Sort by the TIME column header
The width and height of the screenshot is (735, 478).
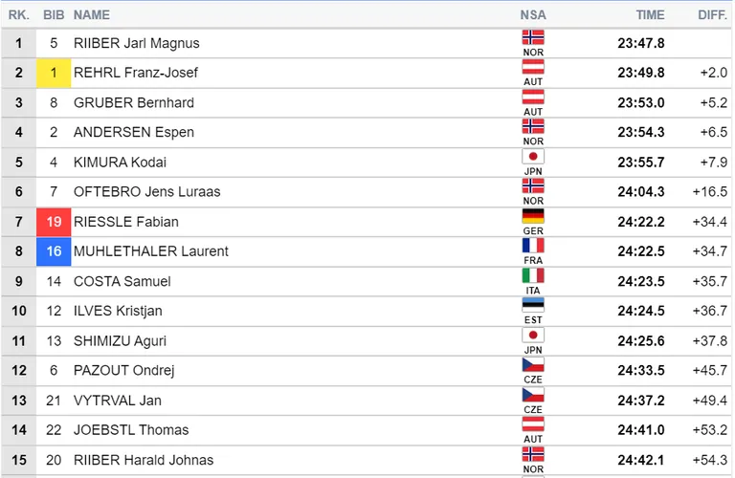[x=650, y=15]
